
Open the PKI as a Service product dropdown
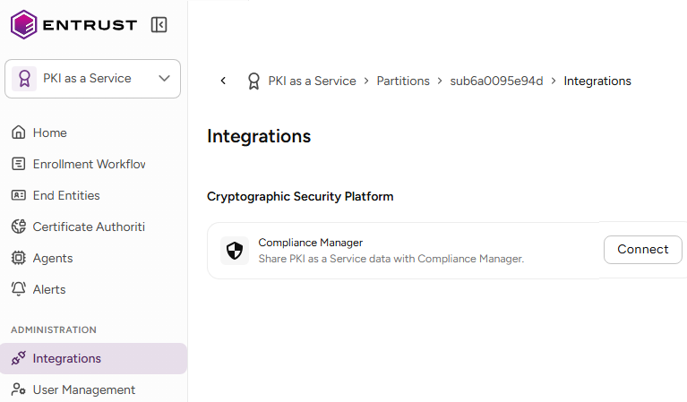92,79
